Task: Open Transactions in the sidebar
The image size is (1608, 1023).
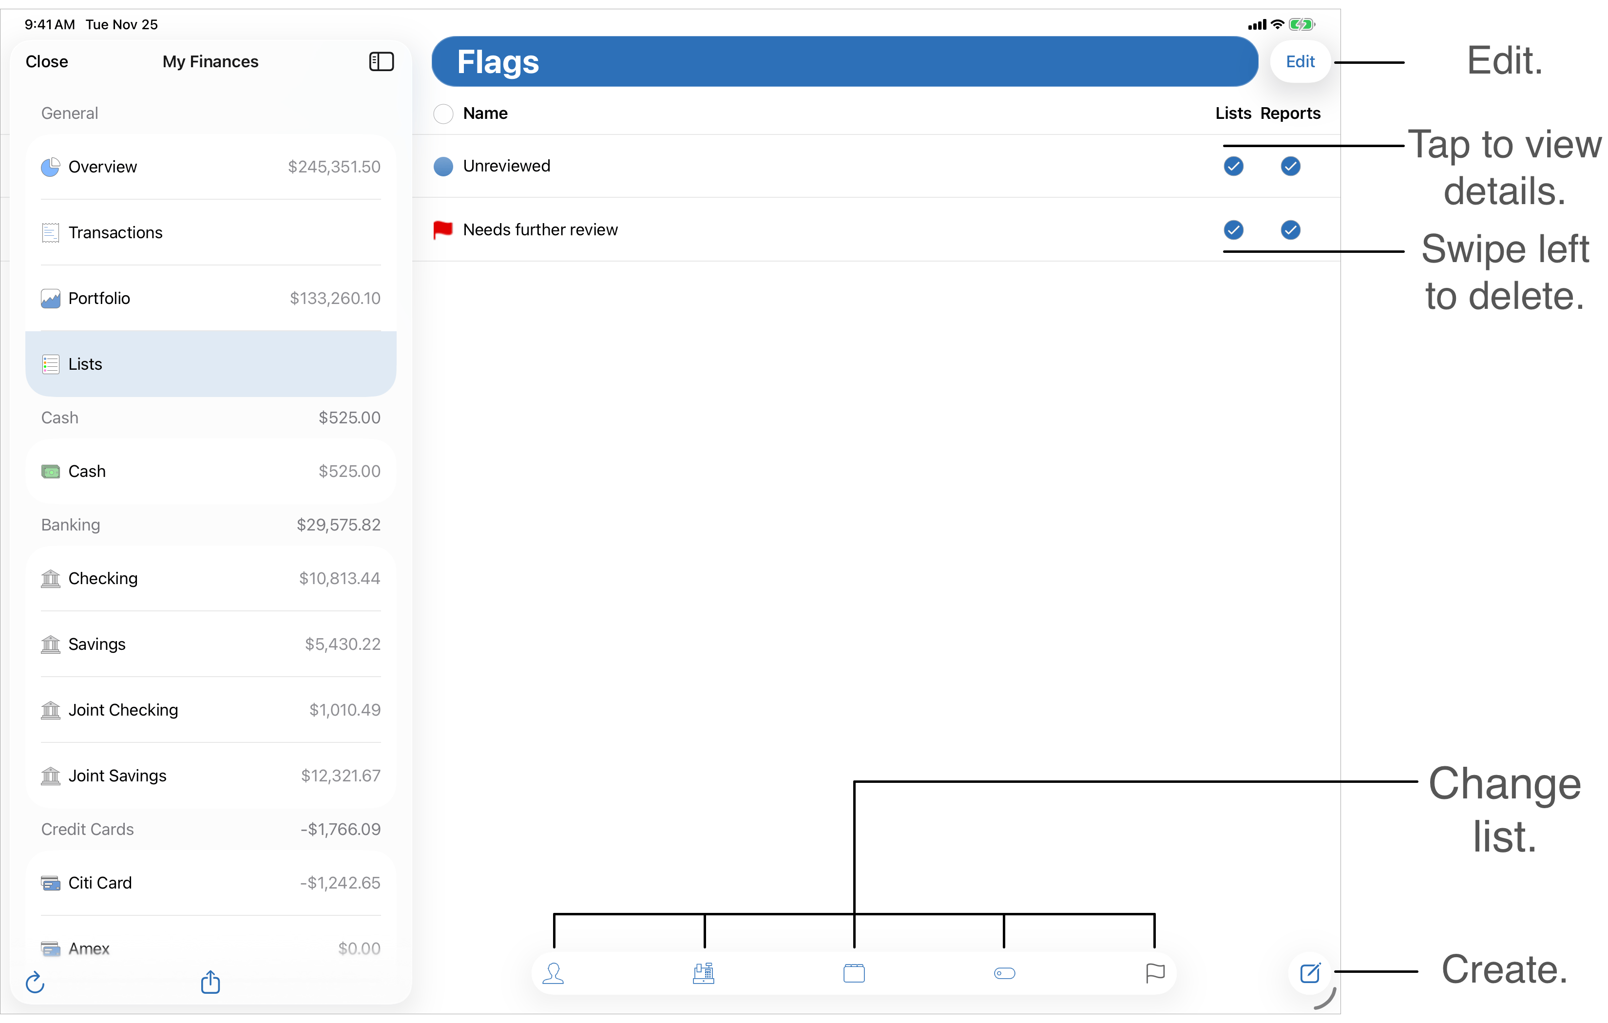Action: tap(115, 232)
